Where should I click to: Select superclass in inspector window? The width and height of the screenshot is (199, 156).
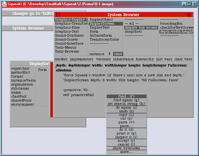click(23, 68)
